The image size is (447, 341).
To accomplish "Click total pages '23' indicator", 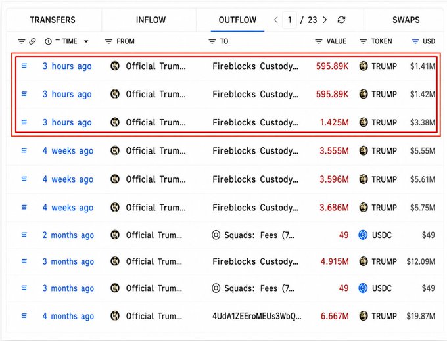I will (312, 20).
